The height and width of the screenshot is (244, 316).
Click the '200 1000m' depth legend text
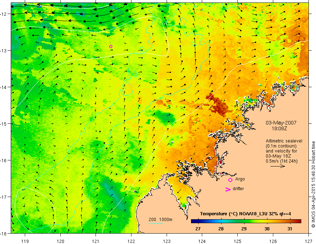point(161,220)
